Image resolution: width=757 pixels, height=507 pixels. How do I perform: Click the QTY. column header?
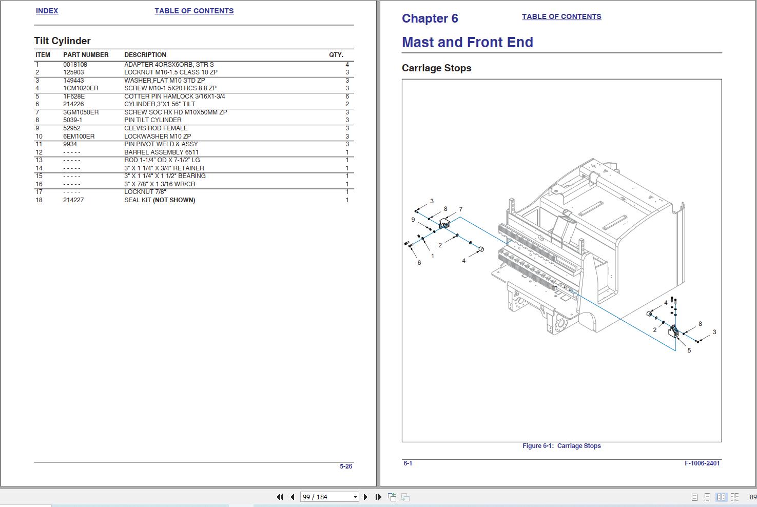336,55
